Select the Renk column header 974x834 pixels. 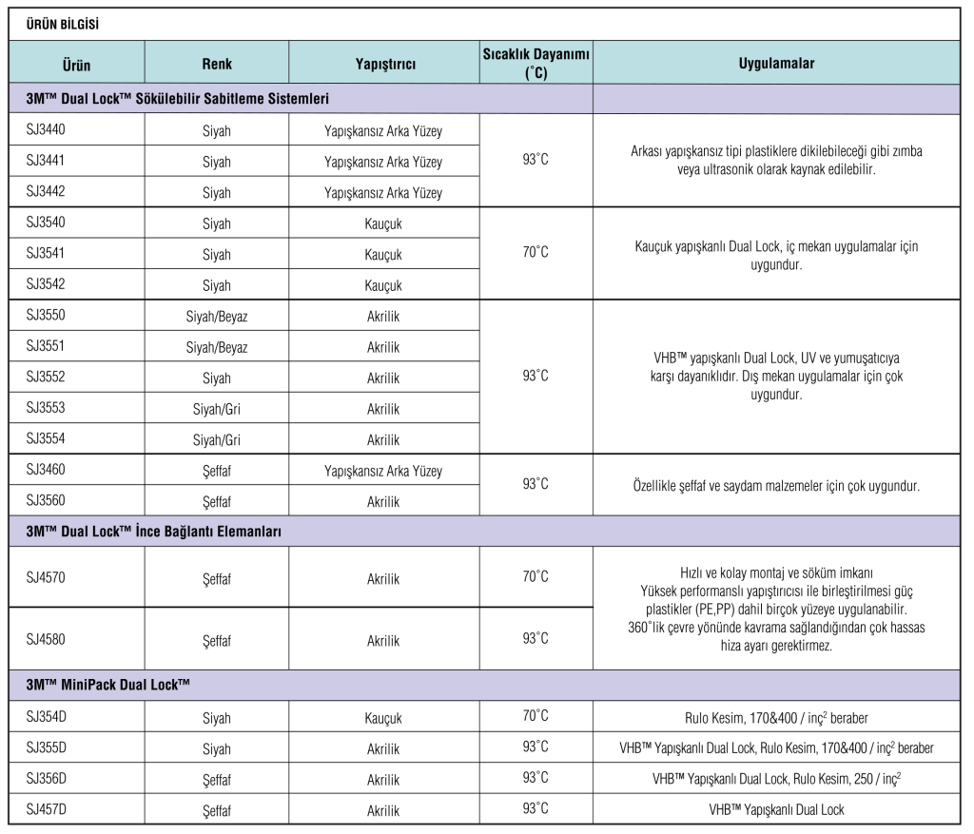[x=217, y=64]
